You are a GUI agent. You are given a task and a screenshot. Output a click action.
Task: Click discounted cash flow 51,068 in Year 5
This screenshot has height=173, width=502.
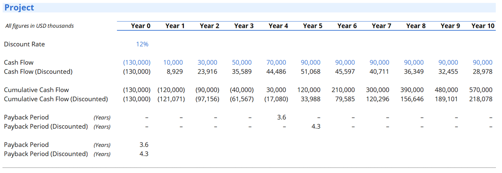coord(311,72)
